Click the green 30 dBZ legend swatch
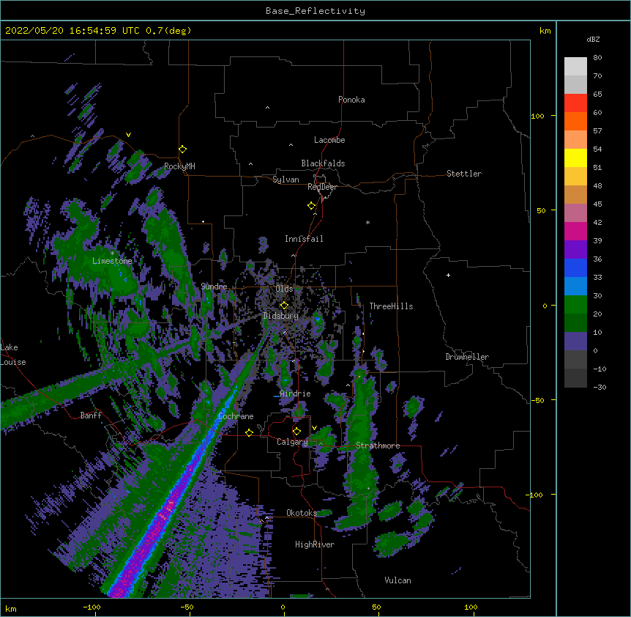Image resolution: width=631 pixels, height=617 pixels. click(575, 305)
